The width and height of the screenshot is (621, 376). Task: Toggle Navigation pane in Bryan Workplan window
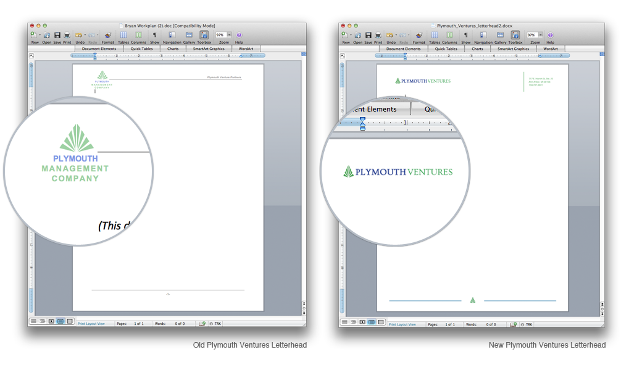[x=172, y=35]
